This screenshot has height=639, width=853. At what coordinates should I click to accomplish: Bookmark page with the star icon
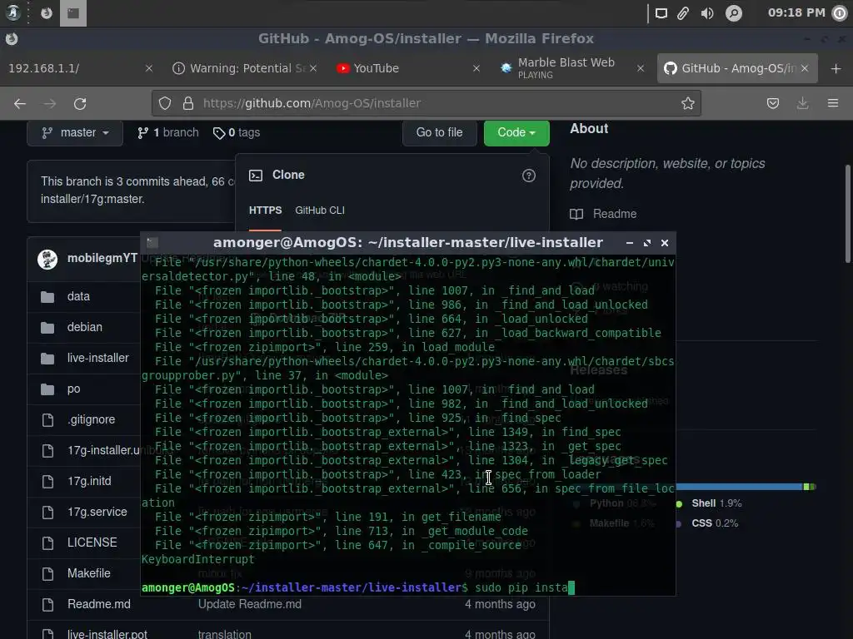[687, 103]
